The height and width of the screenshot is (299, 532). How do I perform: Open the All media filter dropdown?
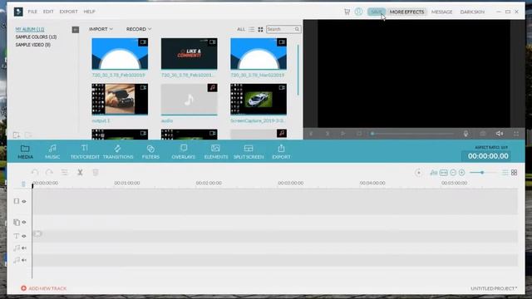click(x=241, y=30)
